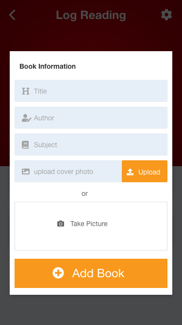Click the author person-edit icon
The image size is (182, 325).
tap(27, 118)
